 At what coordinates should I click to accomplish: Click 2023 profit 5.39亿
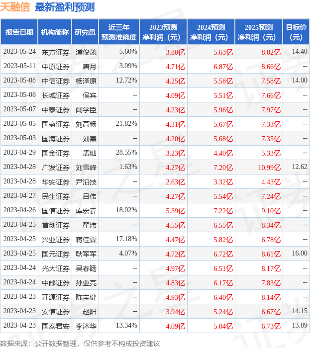point(176,211)
